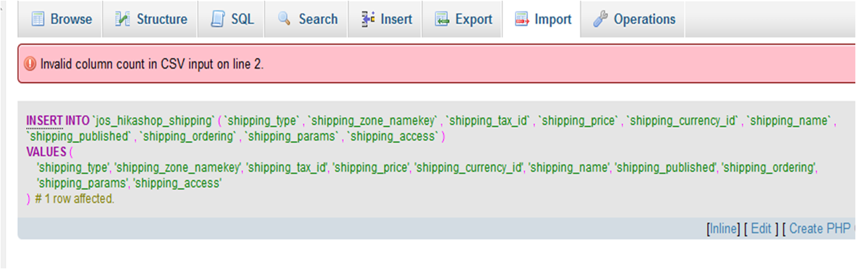Screen dimensions: 856x269
Task: Open the Inline query edit link
Action: pos(723,228)
